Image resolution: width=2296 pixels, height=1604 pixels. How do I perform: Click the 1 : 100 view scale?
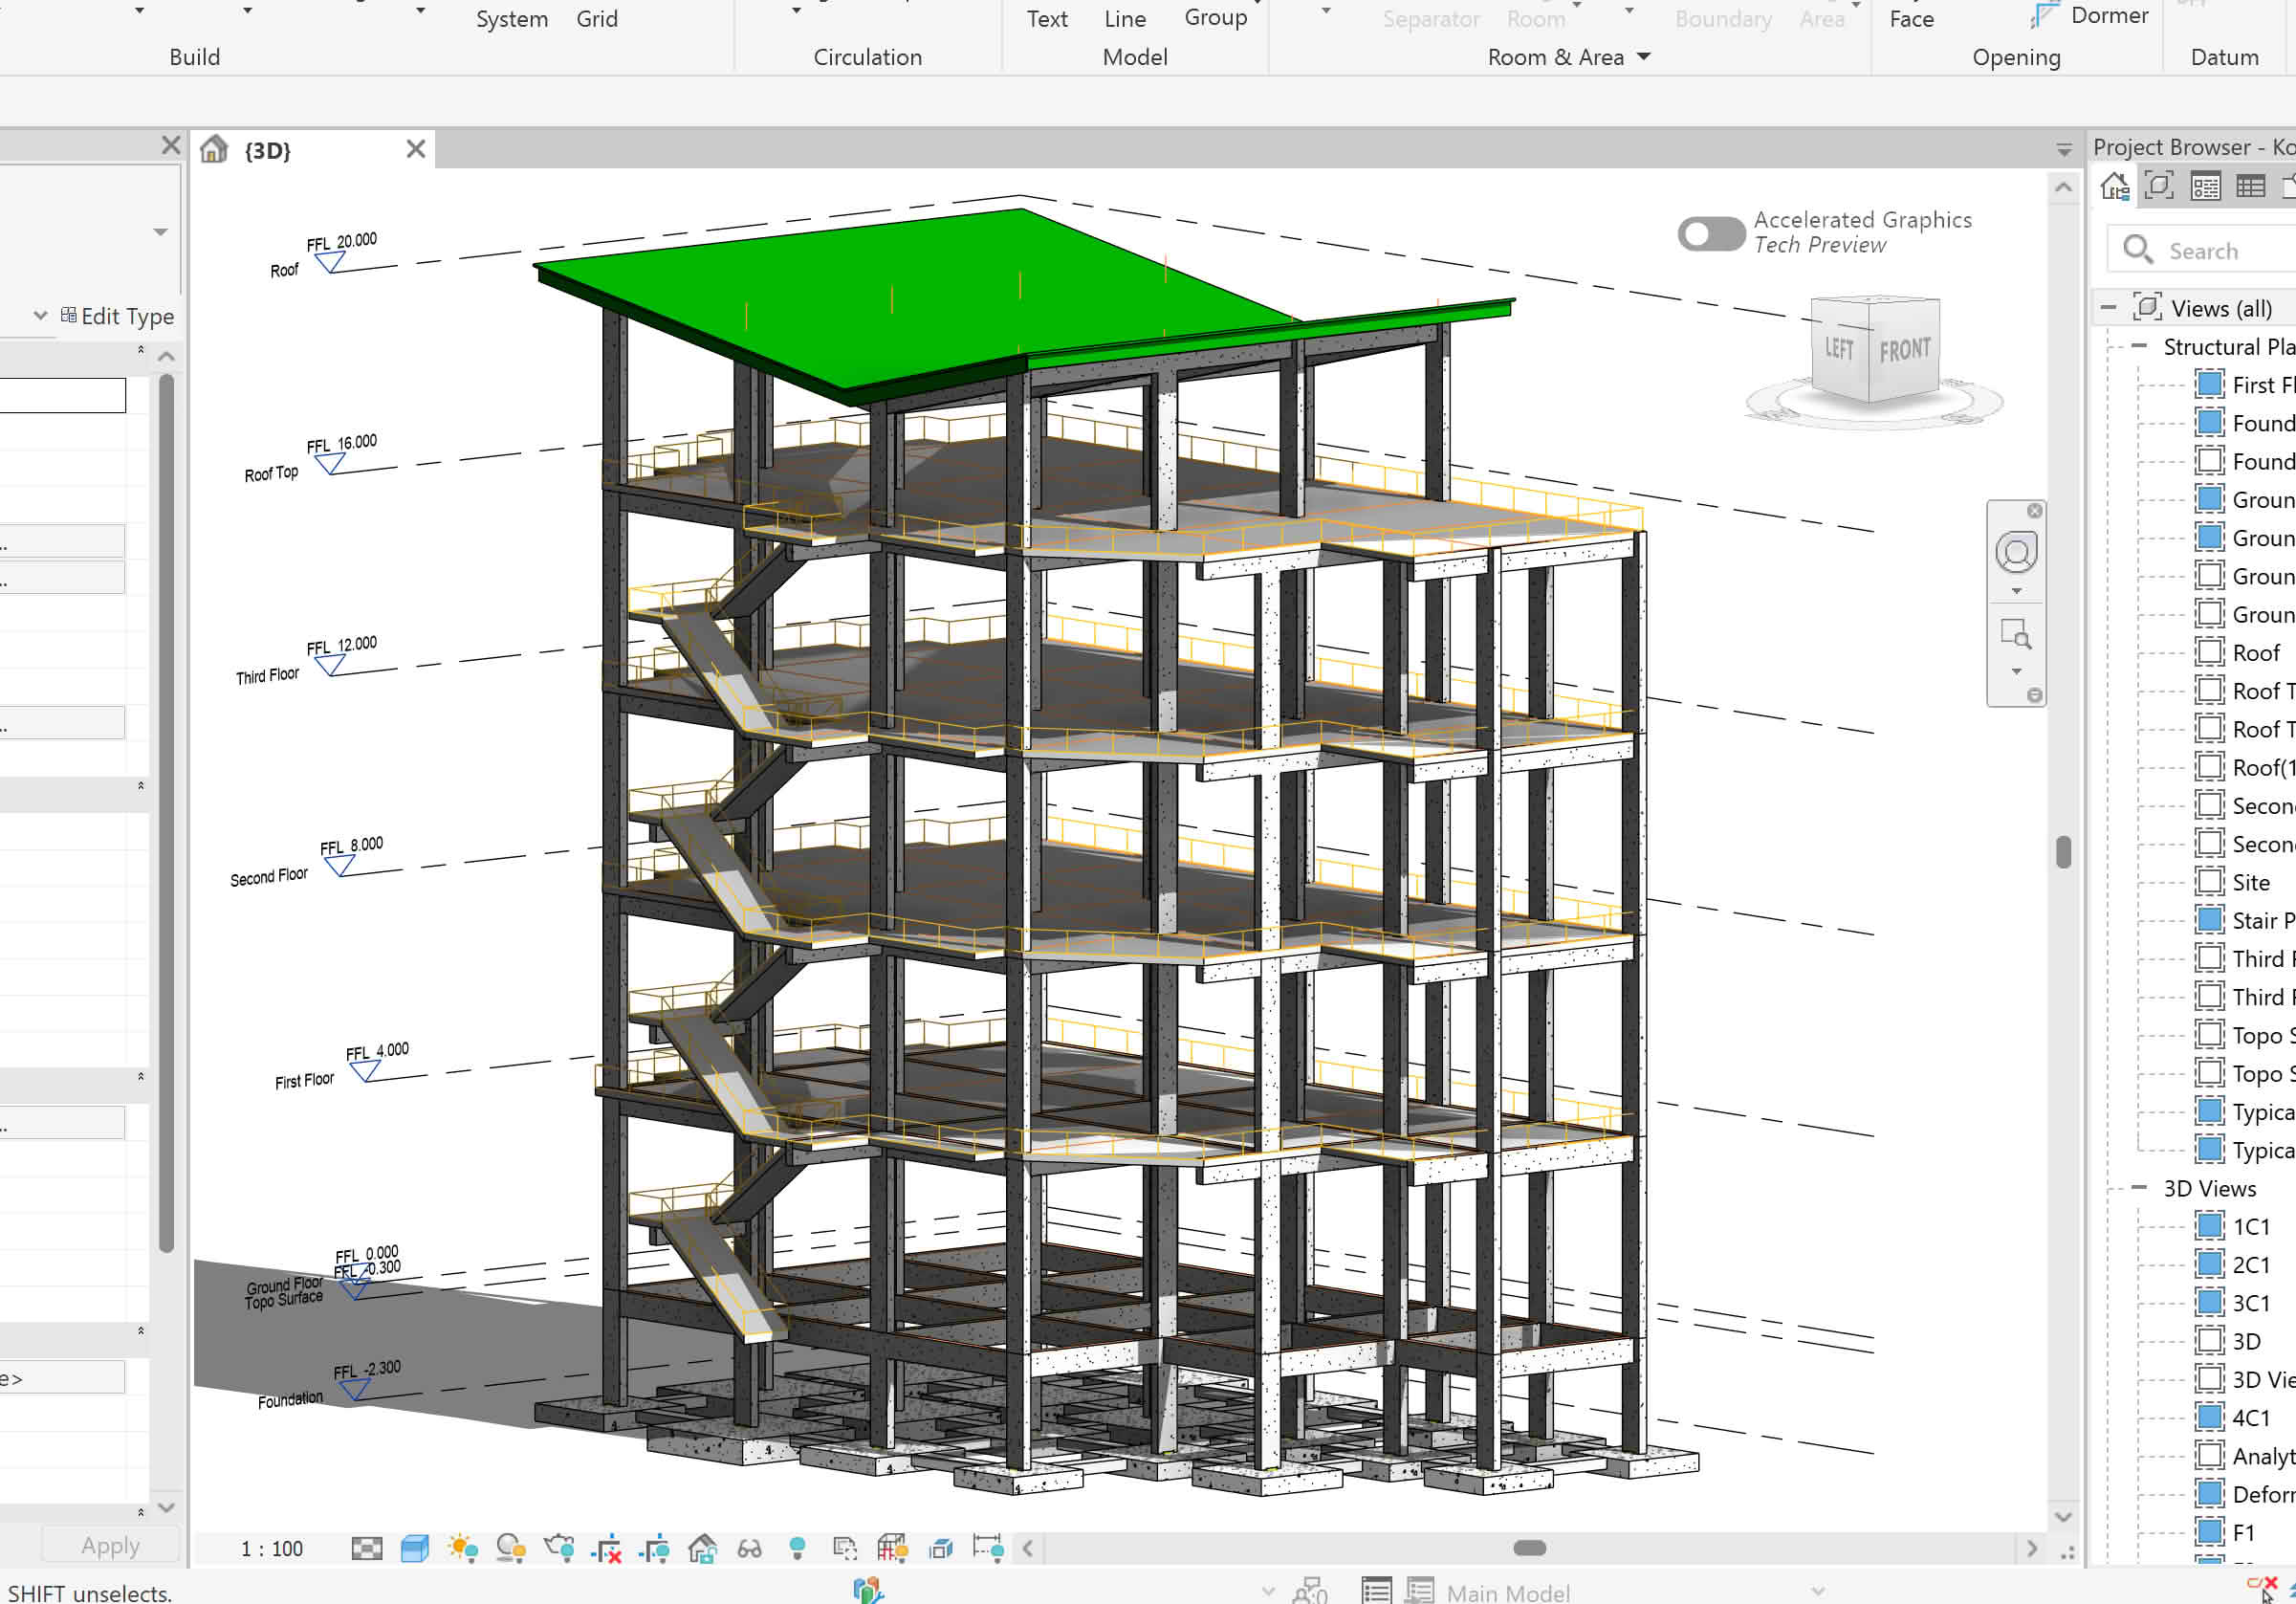click(x=271, y=1548)
